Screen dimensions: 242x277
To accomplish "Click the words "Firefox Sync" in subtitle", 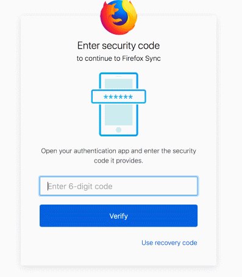I will click(141, 58).
